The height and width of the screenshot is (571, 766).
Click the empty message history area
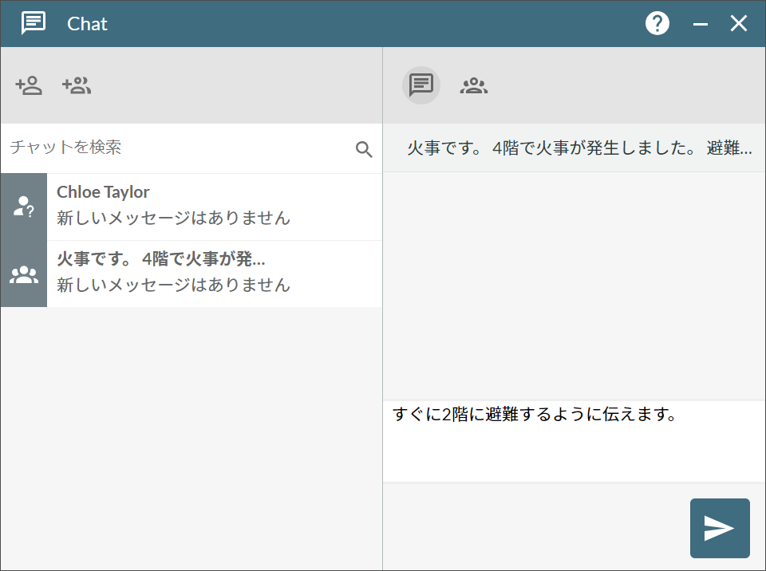click(x=574, y=285)
